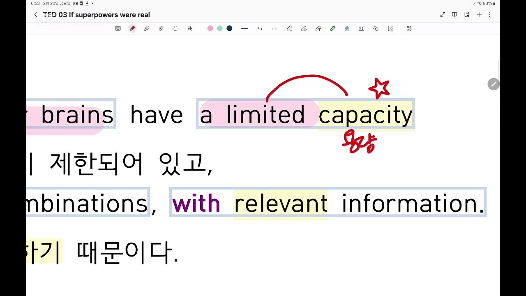Tap the word 'limited' in the text
The image size is (526, 296).
point(265,115)
